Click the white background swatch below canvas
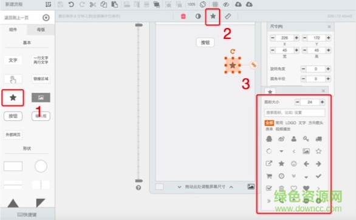The image size is (356, 220). click(x=159, y=187)
